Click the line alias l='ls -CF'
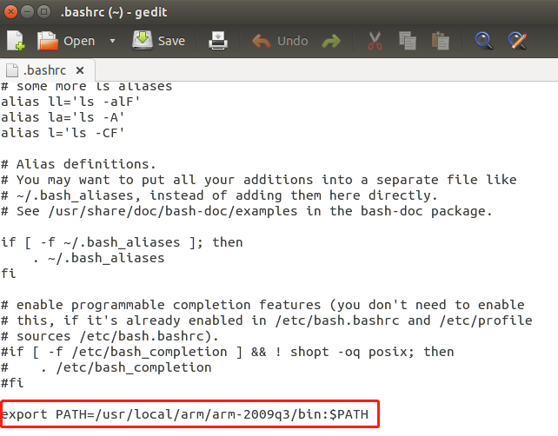This screenshot has width=558, height=436. coord(63,133)
